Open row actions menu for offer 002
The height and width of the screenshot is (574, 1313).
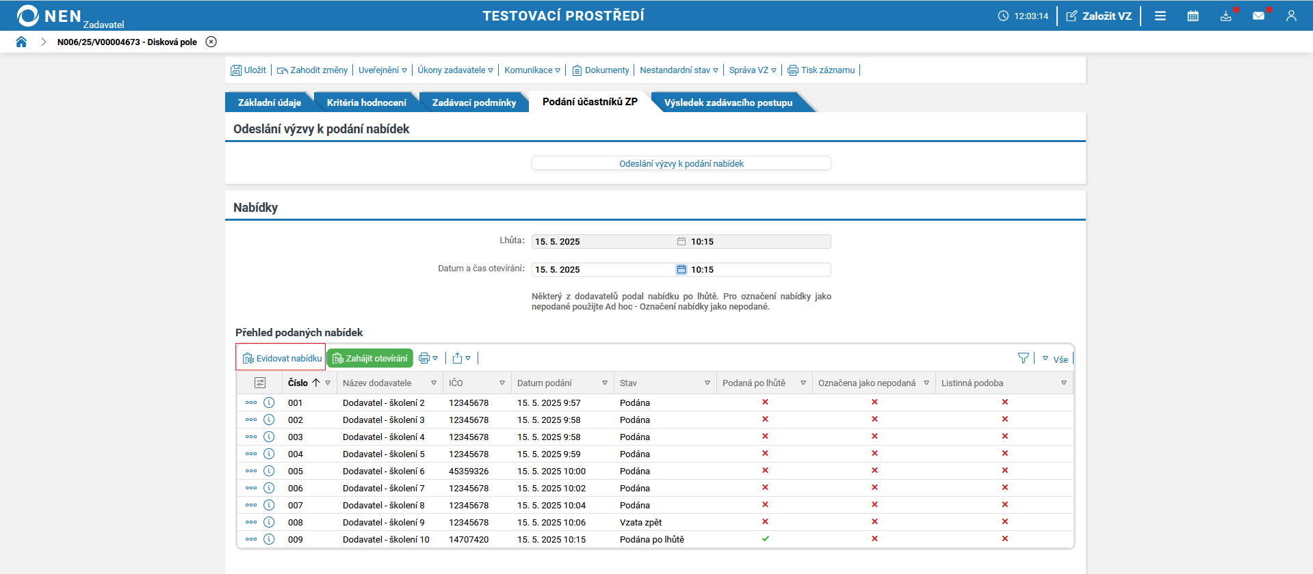point(251,420)
